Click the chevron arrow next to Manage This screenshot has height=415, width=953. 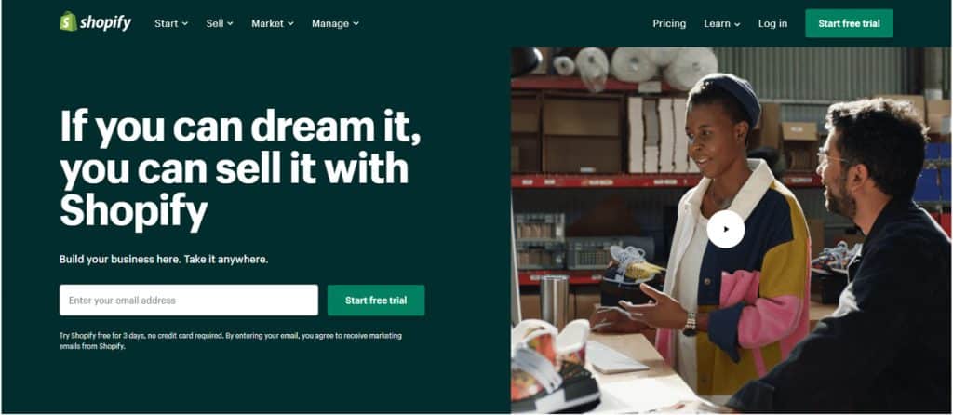[356, 23]
